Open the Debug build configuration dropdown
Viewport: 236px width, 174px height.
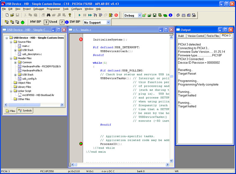tap(140, 15)
